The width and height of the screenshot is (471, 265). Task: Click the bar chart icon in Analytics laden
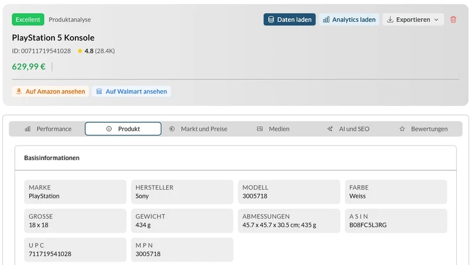(326, 19)
